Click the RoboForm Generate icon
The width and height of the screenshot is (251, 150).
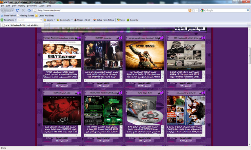[128, 20]
